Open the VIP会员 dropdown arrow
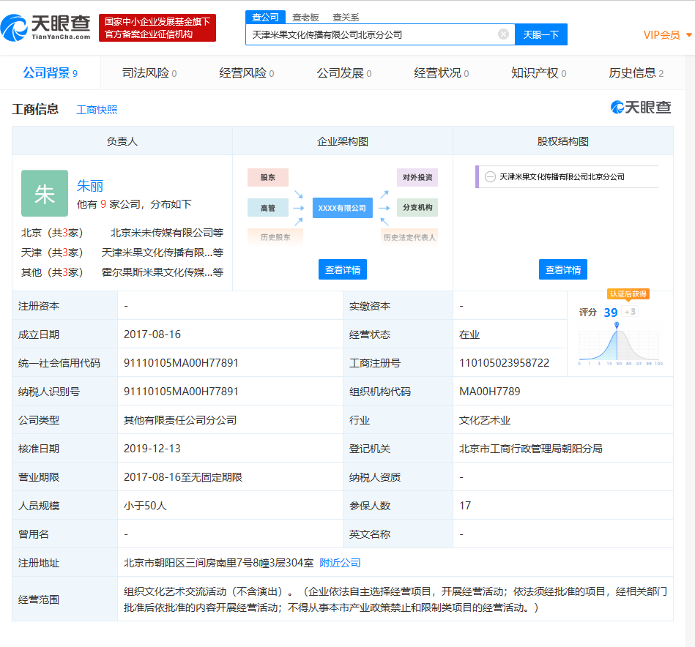The image size is (695, 647). tap(689, 34)
